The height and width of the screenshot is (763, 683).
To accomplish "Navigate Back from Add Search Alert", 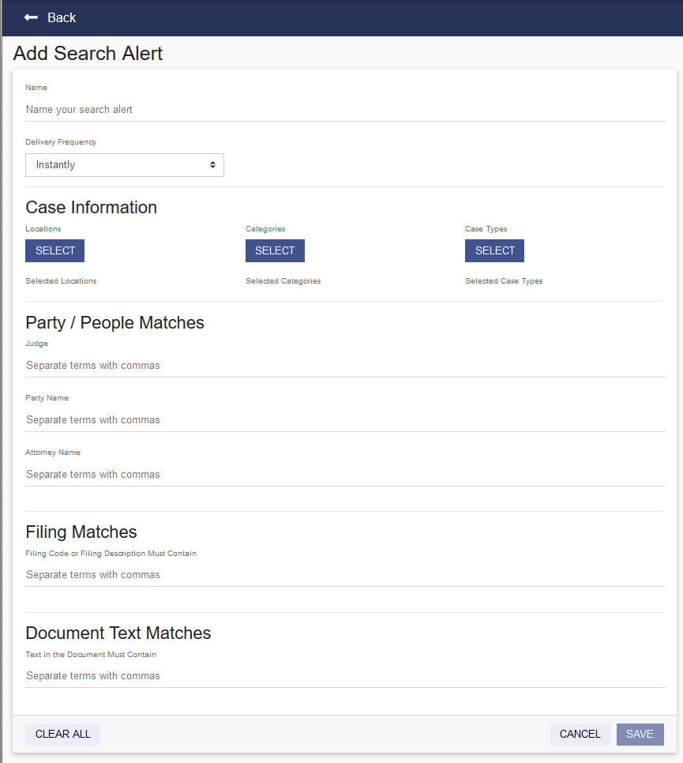I will coord(50,17).
